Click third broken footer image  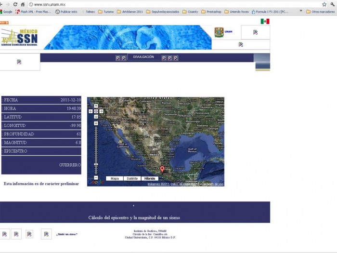point(29,234)
